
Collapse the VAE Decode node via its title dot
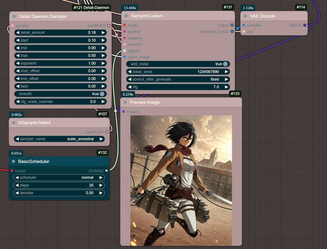[x=245, y=16]
